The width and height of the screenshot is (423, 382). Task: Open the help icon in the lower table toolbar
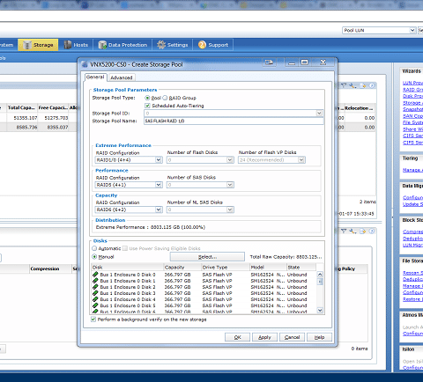coord(372,231)
